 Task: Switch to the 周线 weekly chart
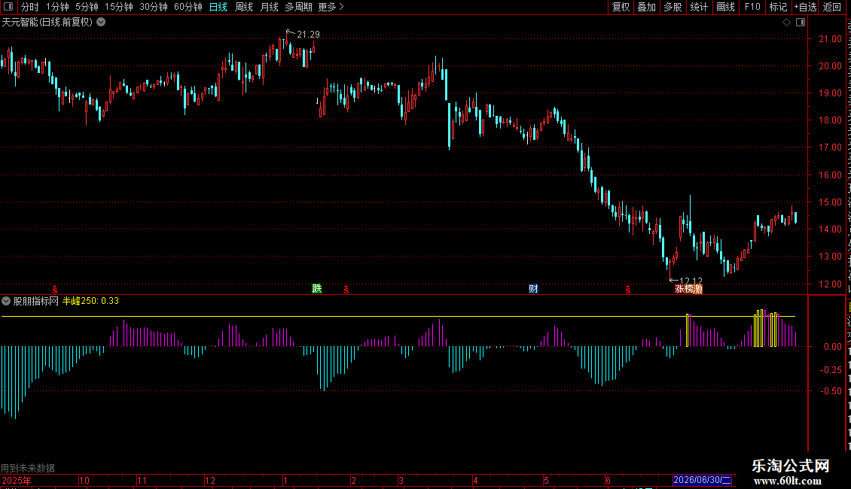(244, 7)
